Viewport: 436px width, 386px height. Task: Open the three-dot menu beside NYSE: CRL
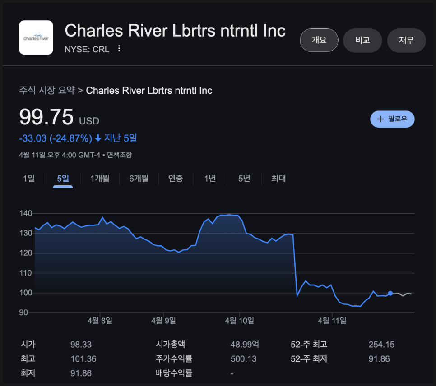coord(119,49)
